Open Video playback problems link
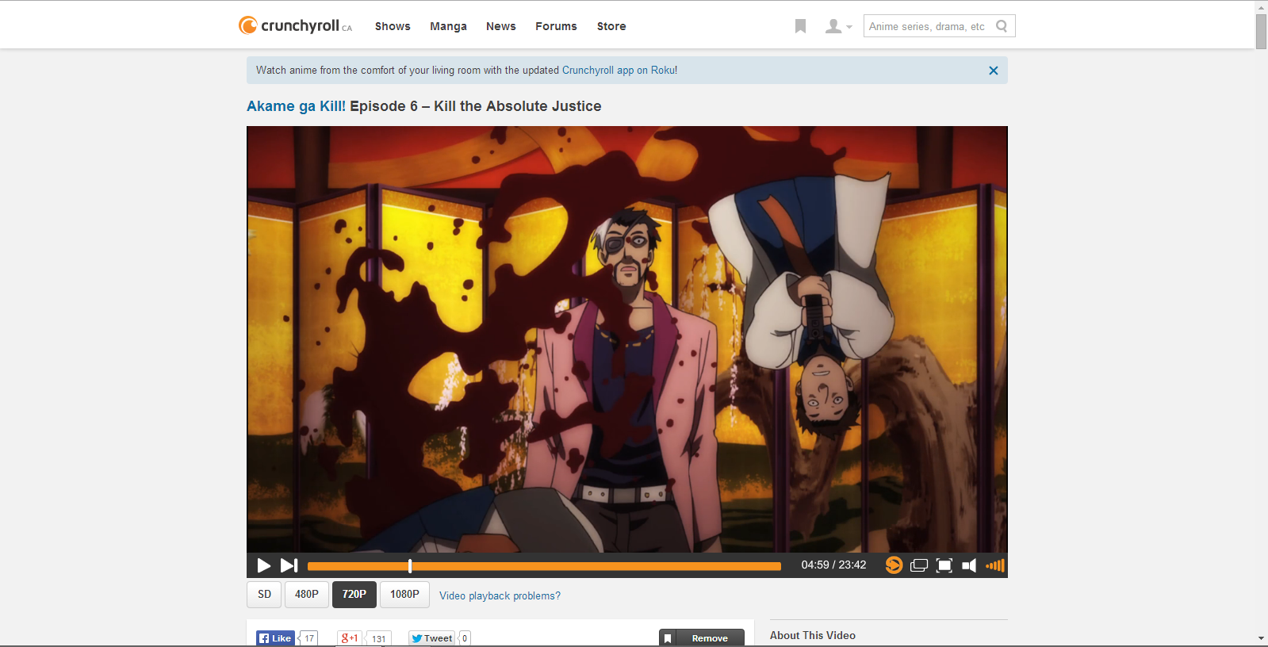The height and width of the screenshot is (647, 1268). (500, 595)
